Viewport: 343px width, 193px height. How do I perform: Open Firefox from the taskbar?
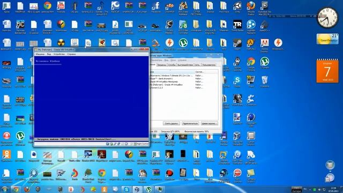(27, 189)
